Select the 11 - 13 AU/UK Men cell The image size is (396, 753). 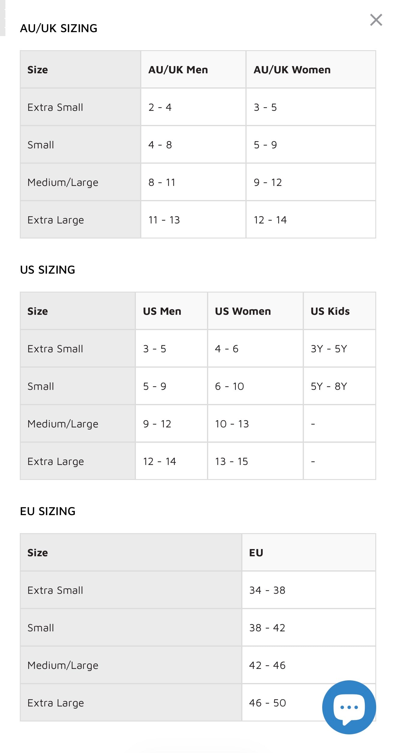click(x=193, y=220)
